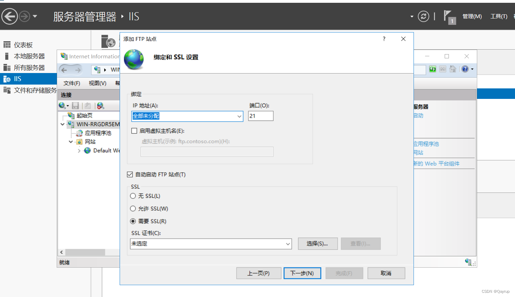Open the IP 地址 dropdown
Screen dimensions: 515x297
[x=239, y=116]
